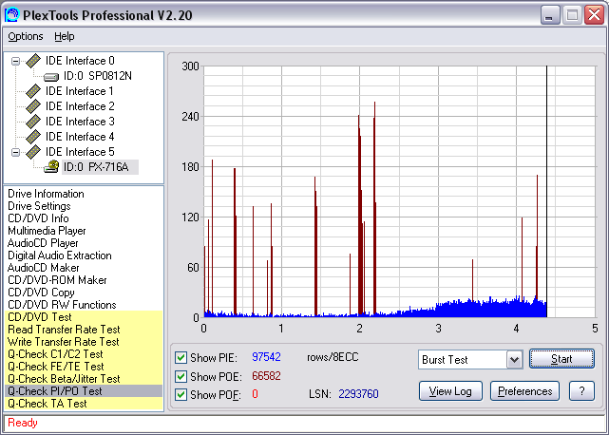Open CD/DVD-ROM Maker

click(x=57, y=280)
